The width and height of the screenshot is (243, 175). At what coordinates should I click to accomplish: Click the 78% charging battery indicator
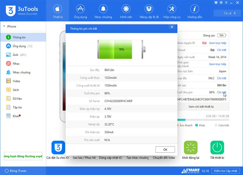[x=222, y=35]
